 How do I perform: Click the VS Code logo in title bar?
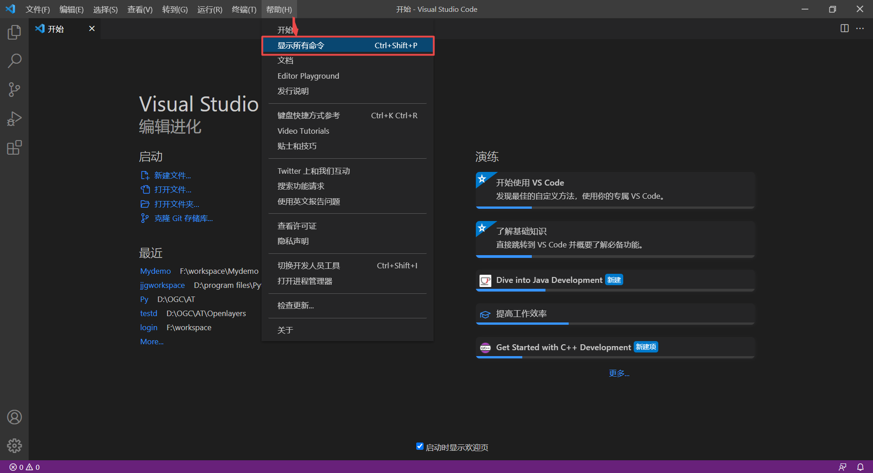click(x=10, y=9)
